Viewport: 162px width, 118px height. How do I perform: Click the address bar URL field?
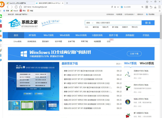point(66,7)
